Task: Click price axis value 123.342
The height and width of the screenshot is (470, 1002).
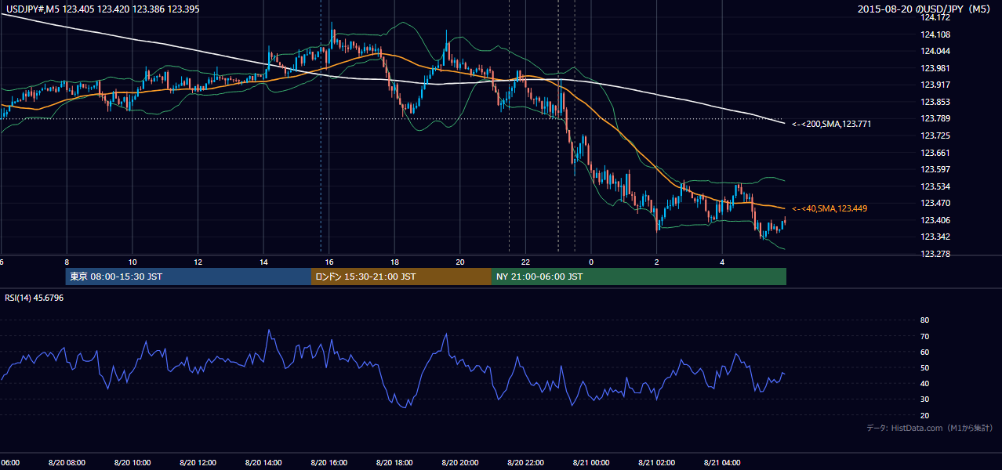Action: click(937, 237)
